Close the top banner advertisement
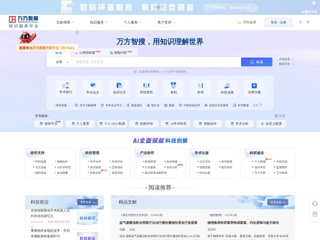 tap(314, 3)
